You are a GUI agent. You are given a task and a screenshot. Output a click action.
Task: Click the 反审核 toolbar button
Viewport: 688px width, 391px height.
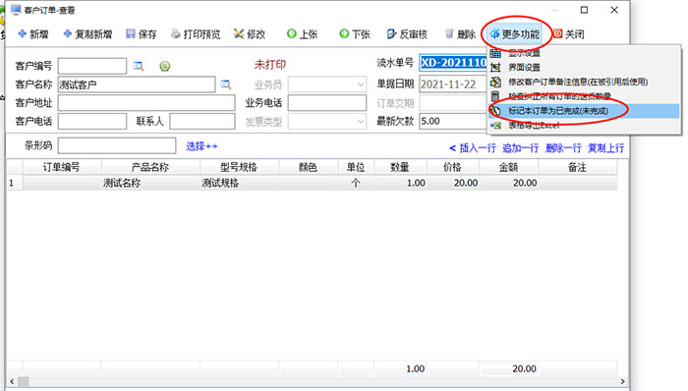tap(407, 34)
